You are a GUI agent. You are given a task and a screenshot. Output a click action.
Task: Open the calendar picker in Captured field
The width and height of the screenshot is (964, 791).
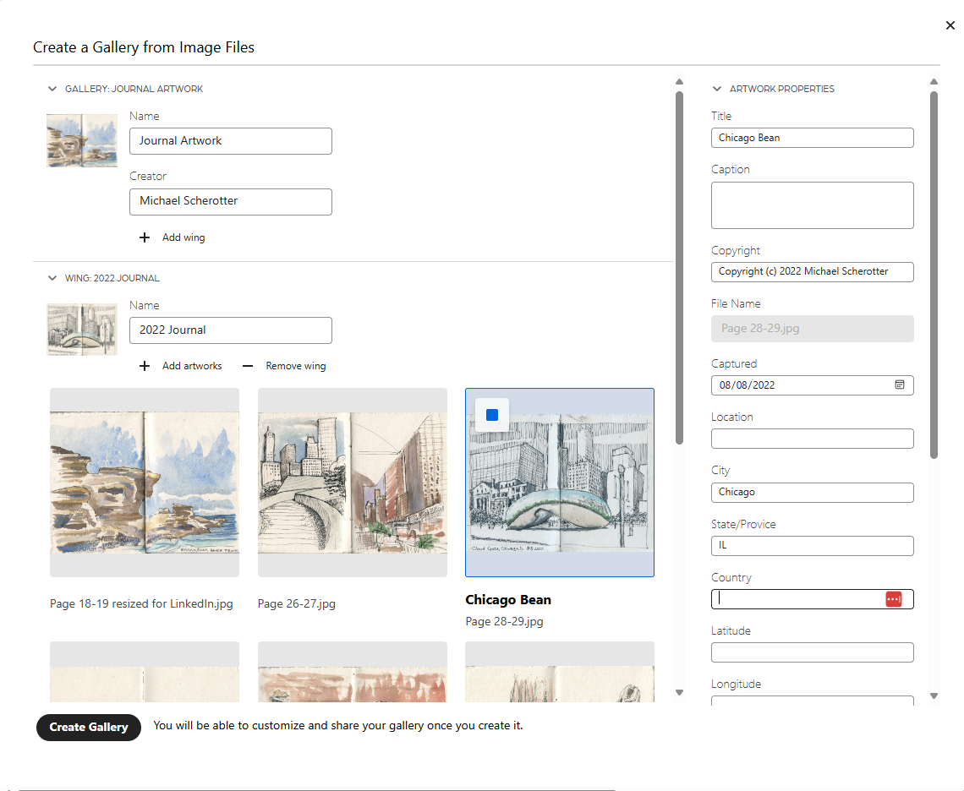pyautogui.click(x=900, y=385)
